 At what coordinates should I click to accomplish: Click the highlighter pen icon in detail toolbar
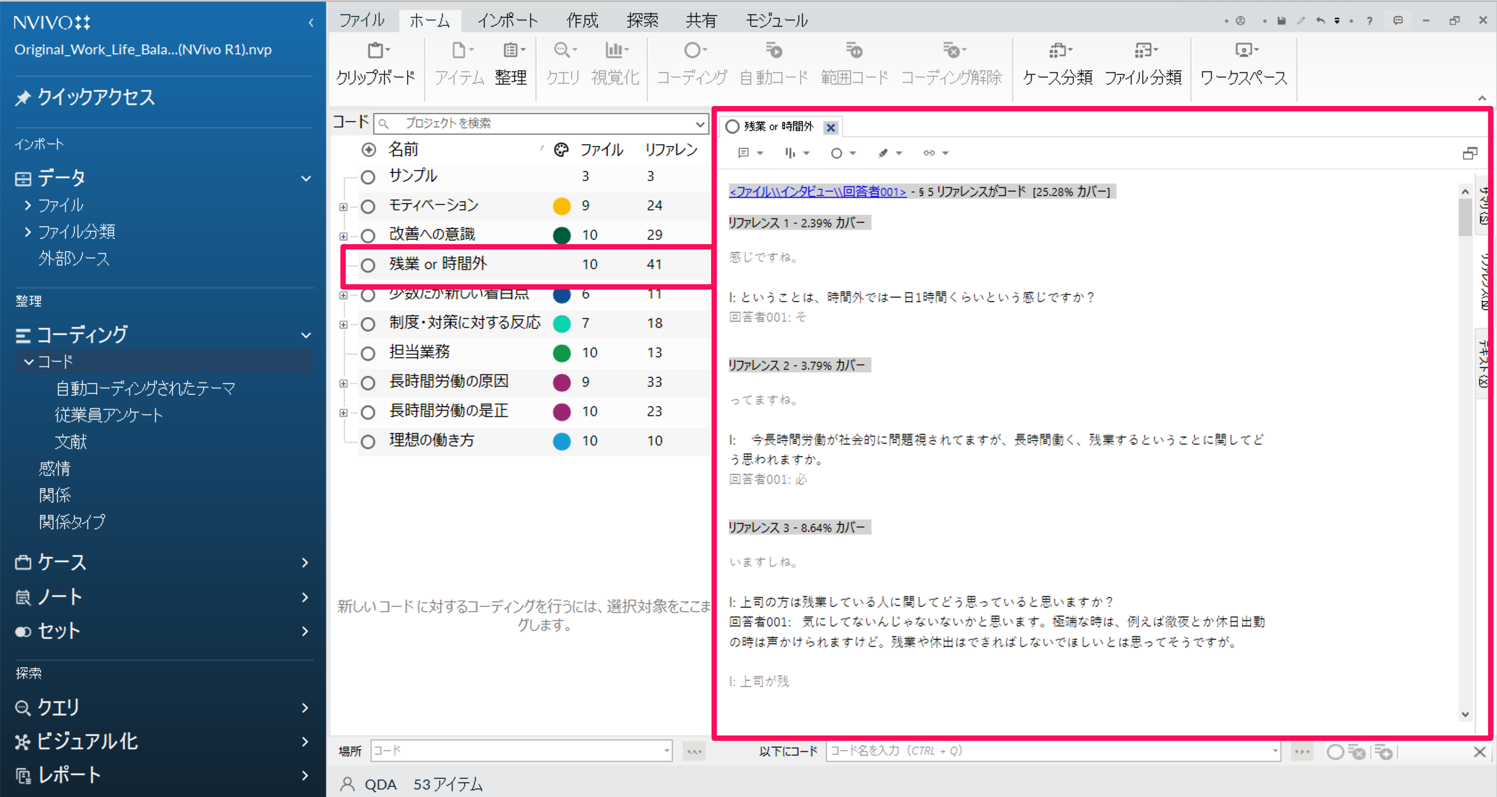click(x=883, y=153)
